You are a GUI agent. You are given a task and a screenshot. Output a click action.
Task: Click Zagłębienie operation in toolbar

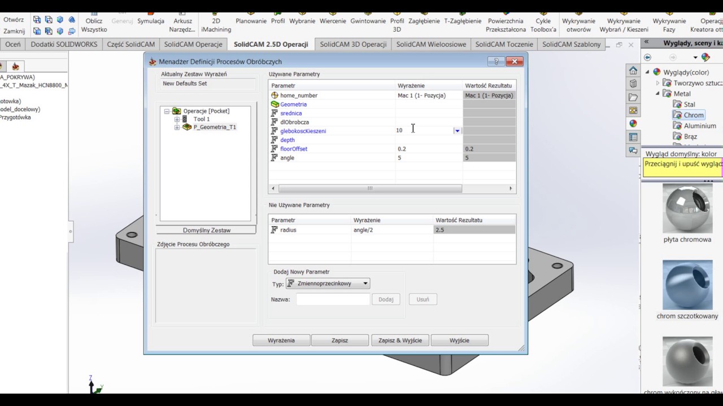click(424, 17)
